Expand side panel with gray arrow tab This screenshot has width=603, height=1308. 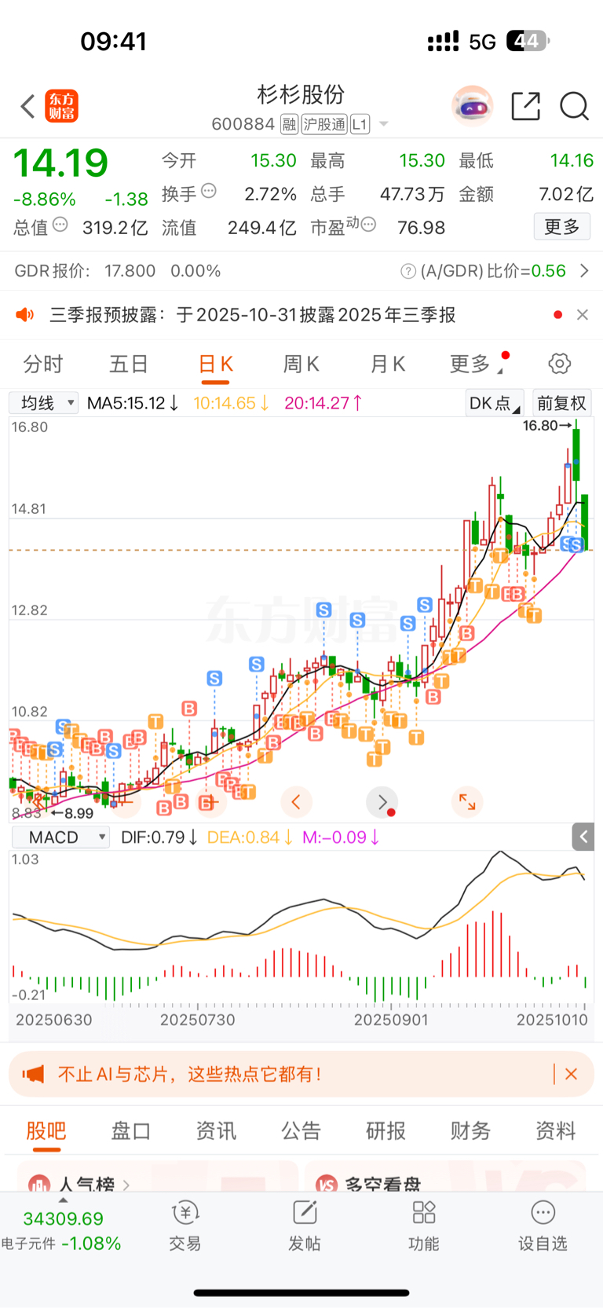click(x=583, y=837)
